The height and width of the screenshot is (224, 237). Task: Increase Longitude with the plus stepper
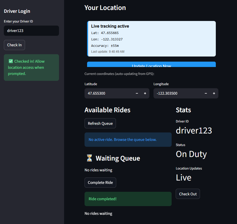tap(214, 93)
